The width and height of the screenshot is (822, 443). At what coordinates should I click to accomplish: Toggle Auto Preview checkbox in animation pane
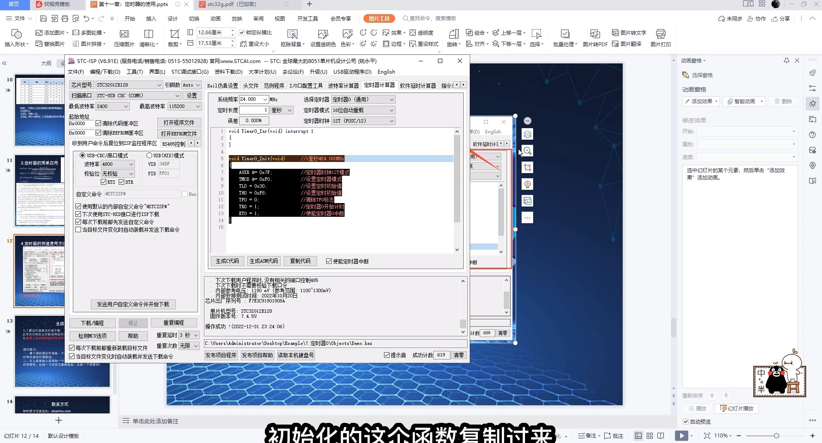coord(686,422)
